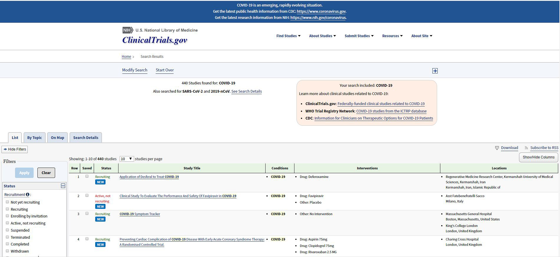Check Withdrawn filter

click(x=7, y=251)
